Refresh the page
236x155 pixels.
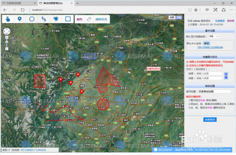point(23,10)
